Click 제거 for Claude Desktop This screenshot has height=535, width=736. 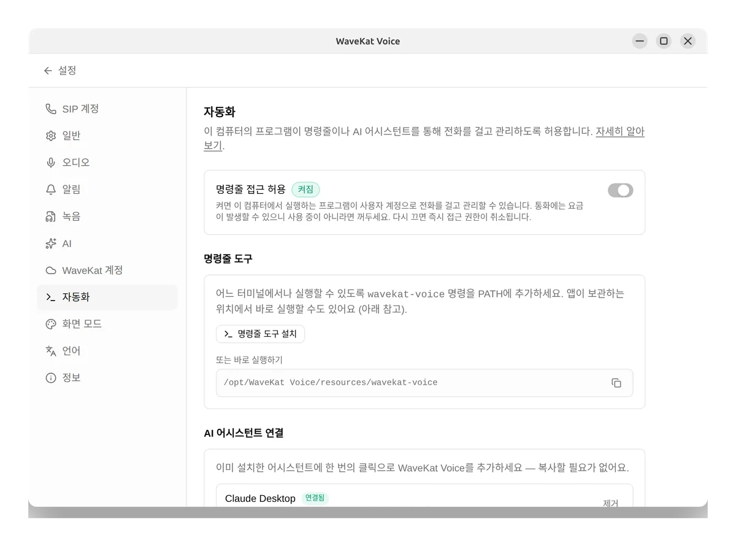610,503
